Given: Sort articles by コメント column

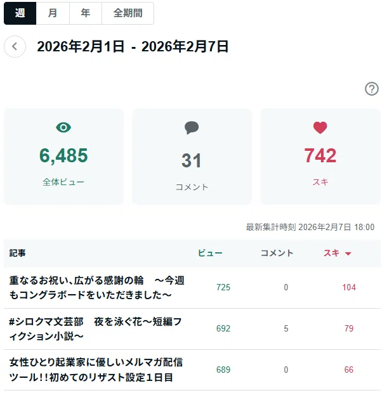Looking at the screenshot, I should (277, 253).
